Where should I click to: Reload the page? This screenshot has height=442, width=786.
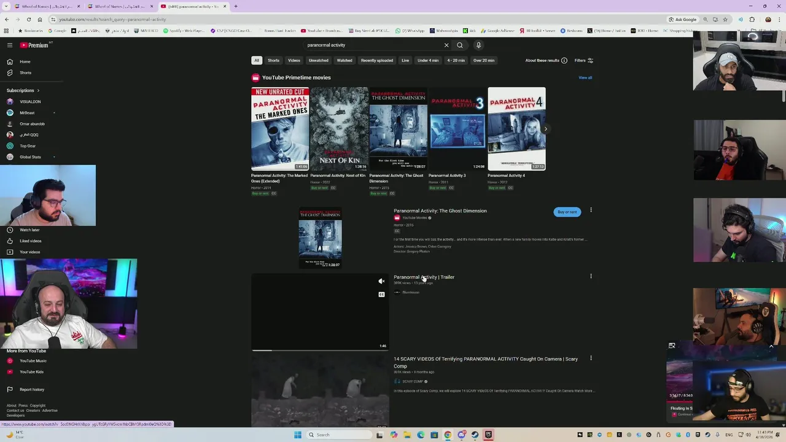tap(28, 19)
